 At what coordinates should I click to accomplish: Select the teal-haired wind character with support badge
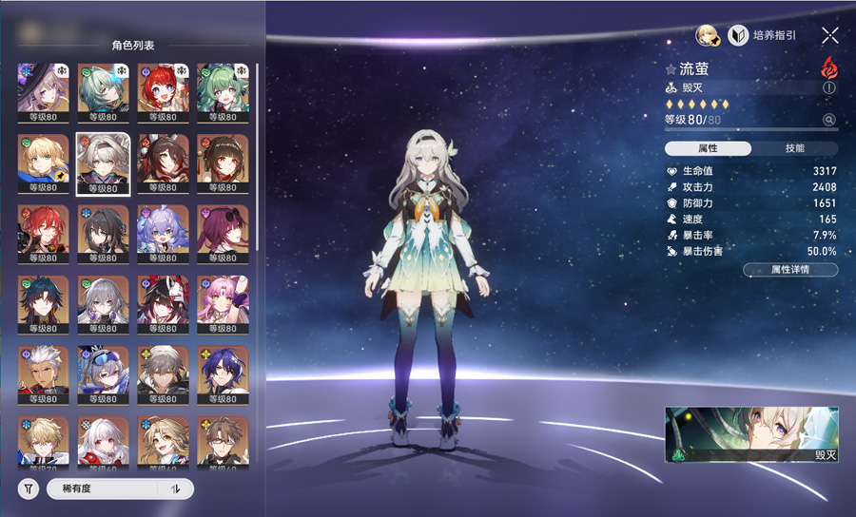pos(103,93)
